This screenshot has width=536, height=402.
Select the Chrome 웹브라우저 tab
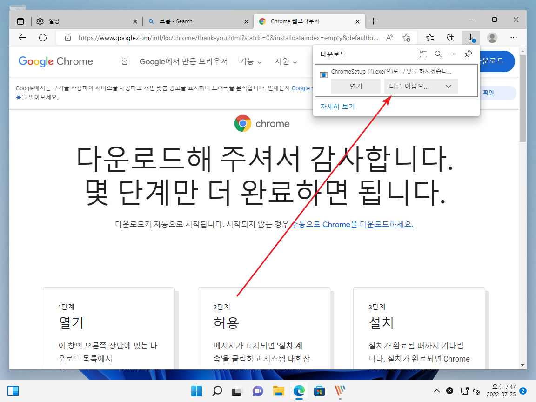click(309, 21)
